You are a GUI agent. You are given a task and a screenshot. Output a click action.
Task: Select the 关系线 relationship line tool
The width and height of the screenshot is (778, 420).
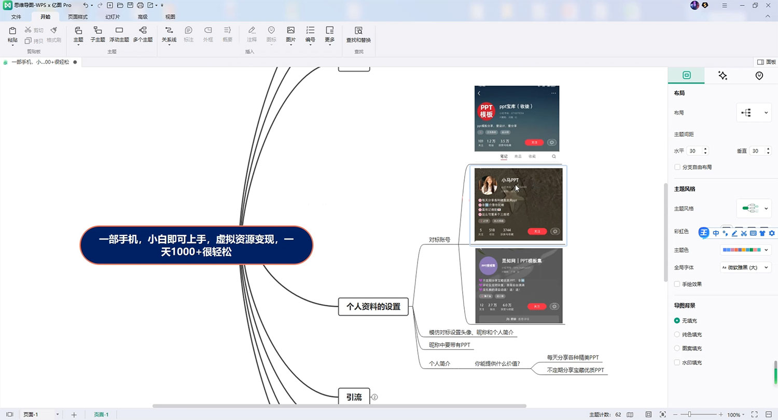pos(169,34)
